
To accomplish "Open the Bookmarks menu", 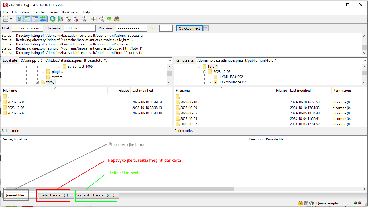I will click(70, 12).
